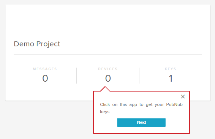Open the Demo Project app title
This screenshot has height=139, width=215.
click(37, 44)
